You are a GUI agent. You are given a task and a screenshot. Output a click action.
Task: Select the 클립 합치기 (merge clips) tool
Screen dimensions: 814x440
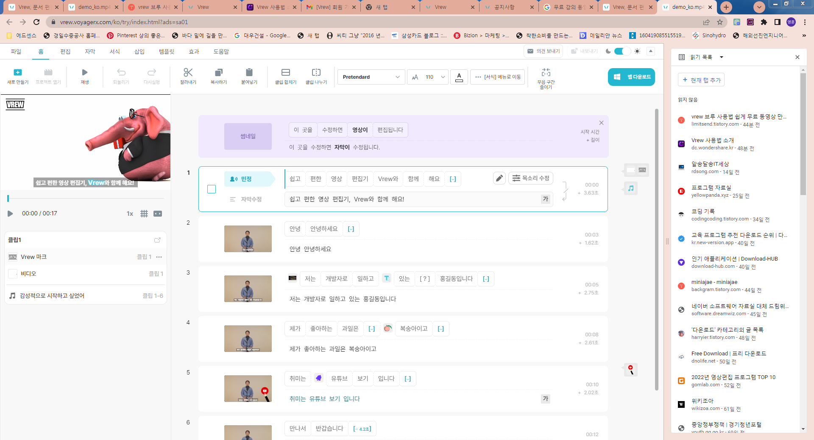tap(285, 77)
